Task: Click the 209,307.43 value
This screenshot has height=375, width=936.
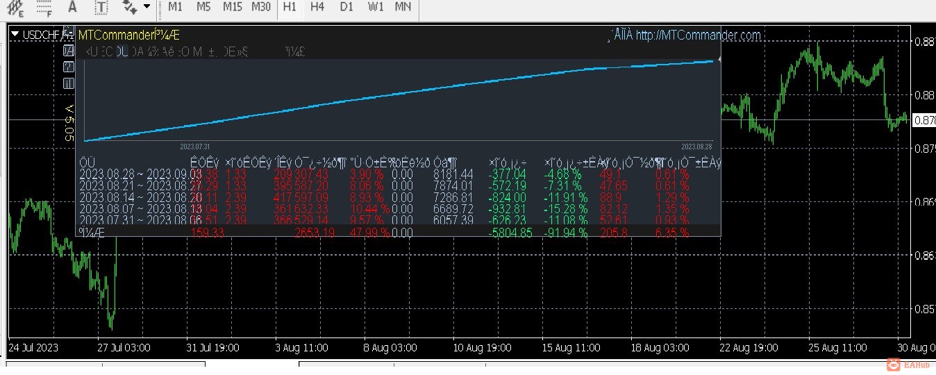Action: pos(301,174)
